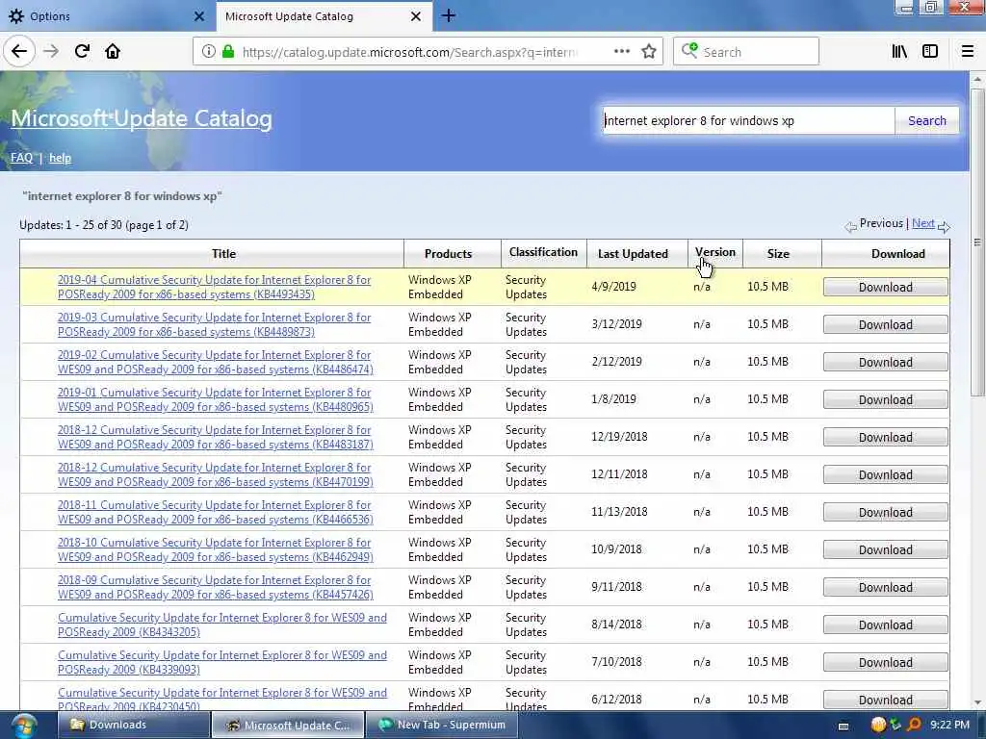Download the 3/12/2019 update
Viewport: 986px width, 739px height.
click(885, 325)
